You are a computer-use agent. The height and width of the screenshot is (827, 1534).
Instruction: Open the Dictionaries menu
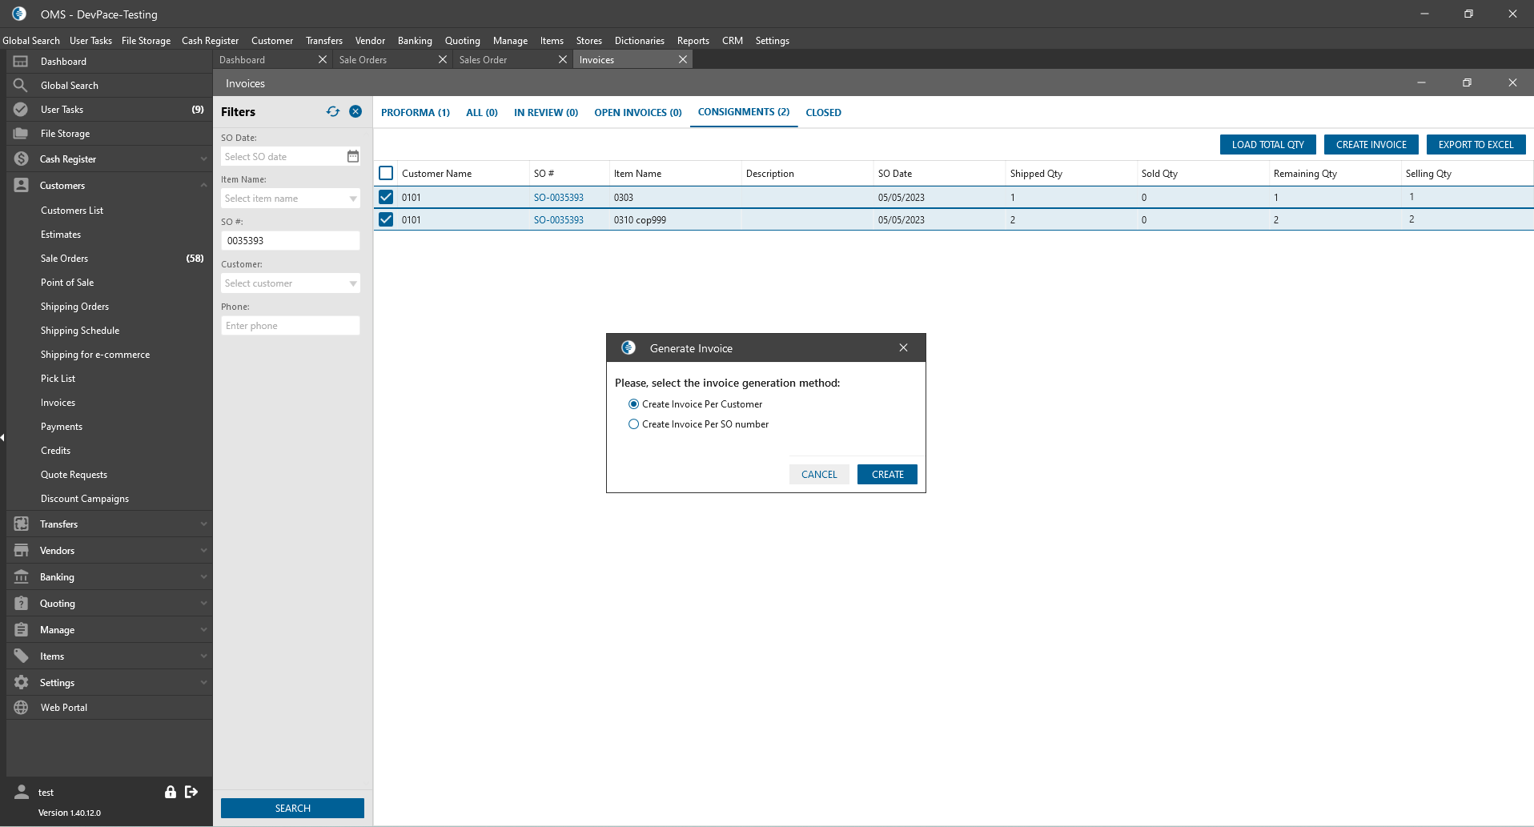pos(640,41)
